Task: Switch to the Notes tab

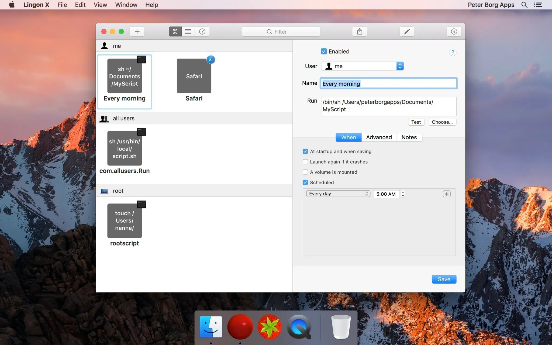Action: point(409,137)
